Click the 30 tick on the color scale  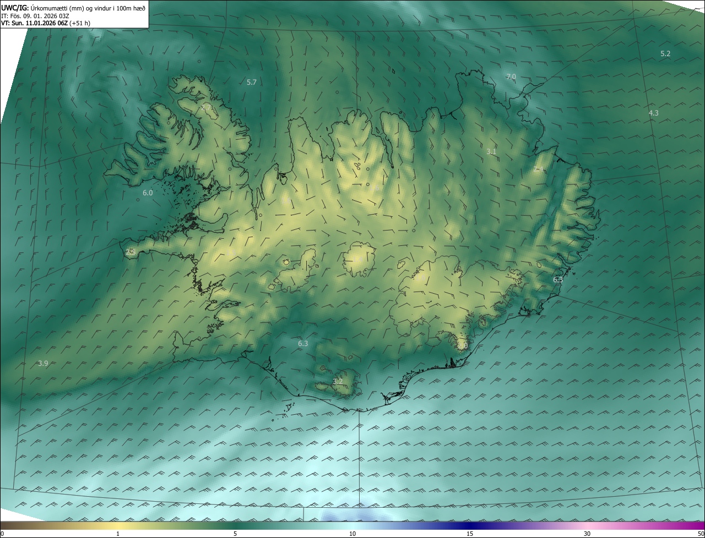coord(587,534)
